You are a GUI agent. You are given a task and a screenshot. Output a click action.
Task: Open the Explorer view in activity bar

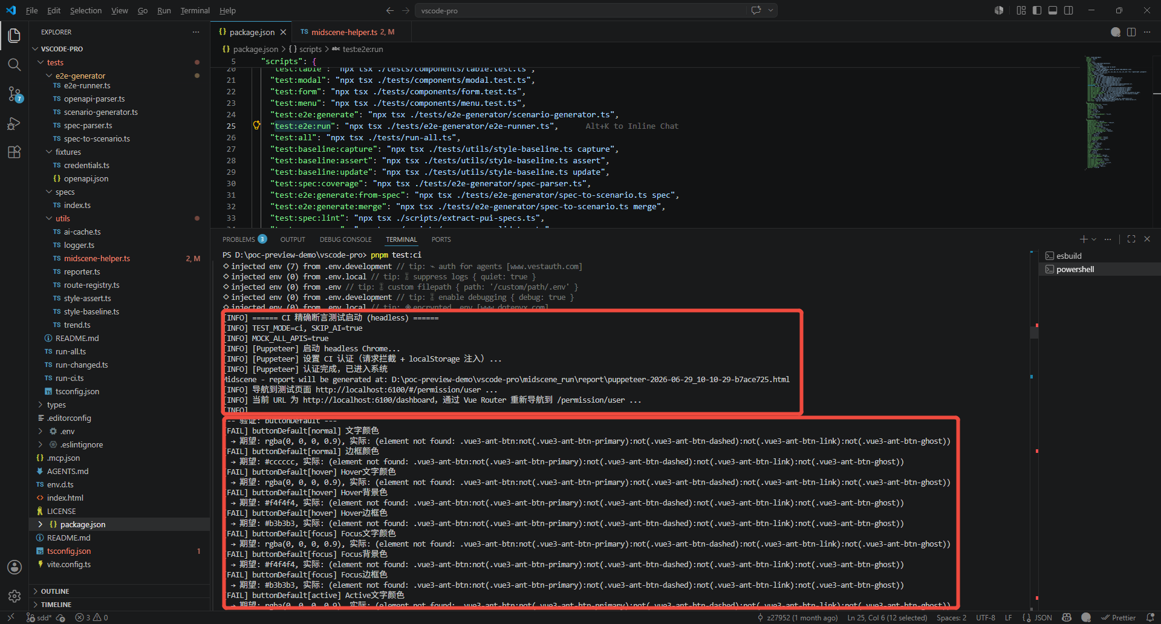click(x=15, y=36)
